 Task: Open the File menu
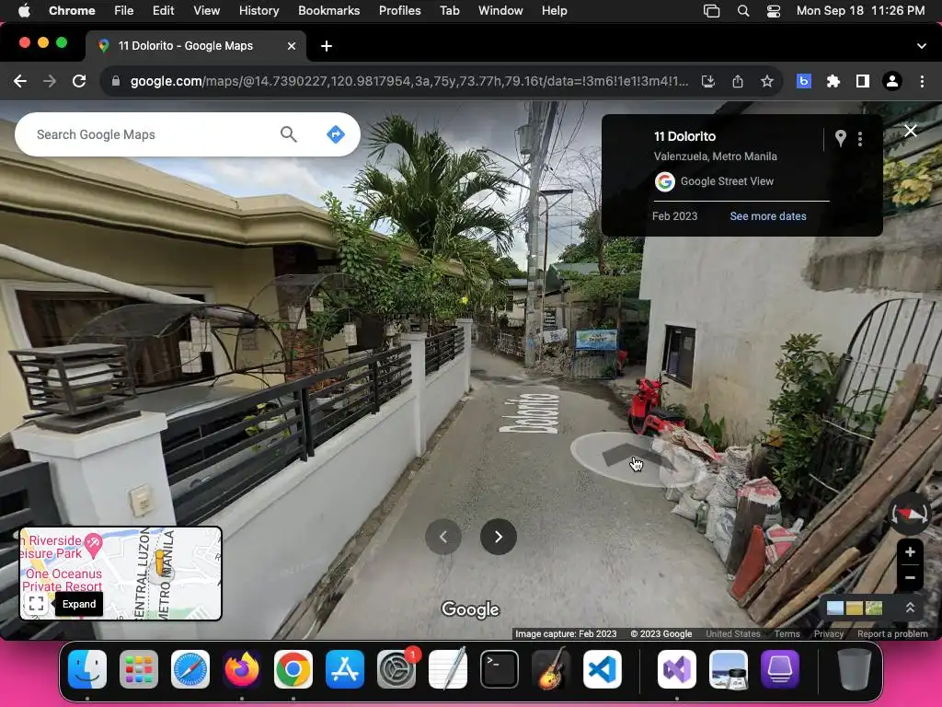124,10
